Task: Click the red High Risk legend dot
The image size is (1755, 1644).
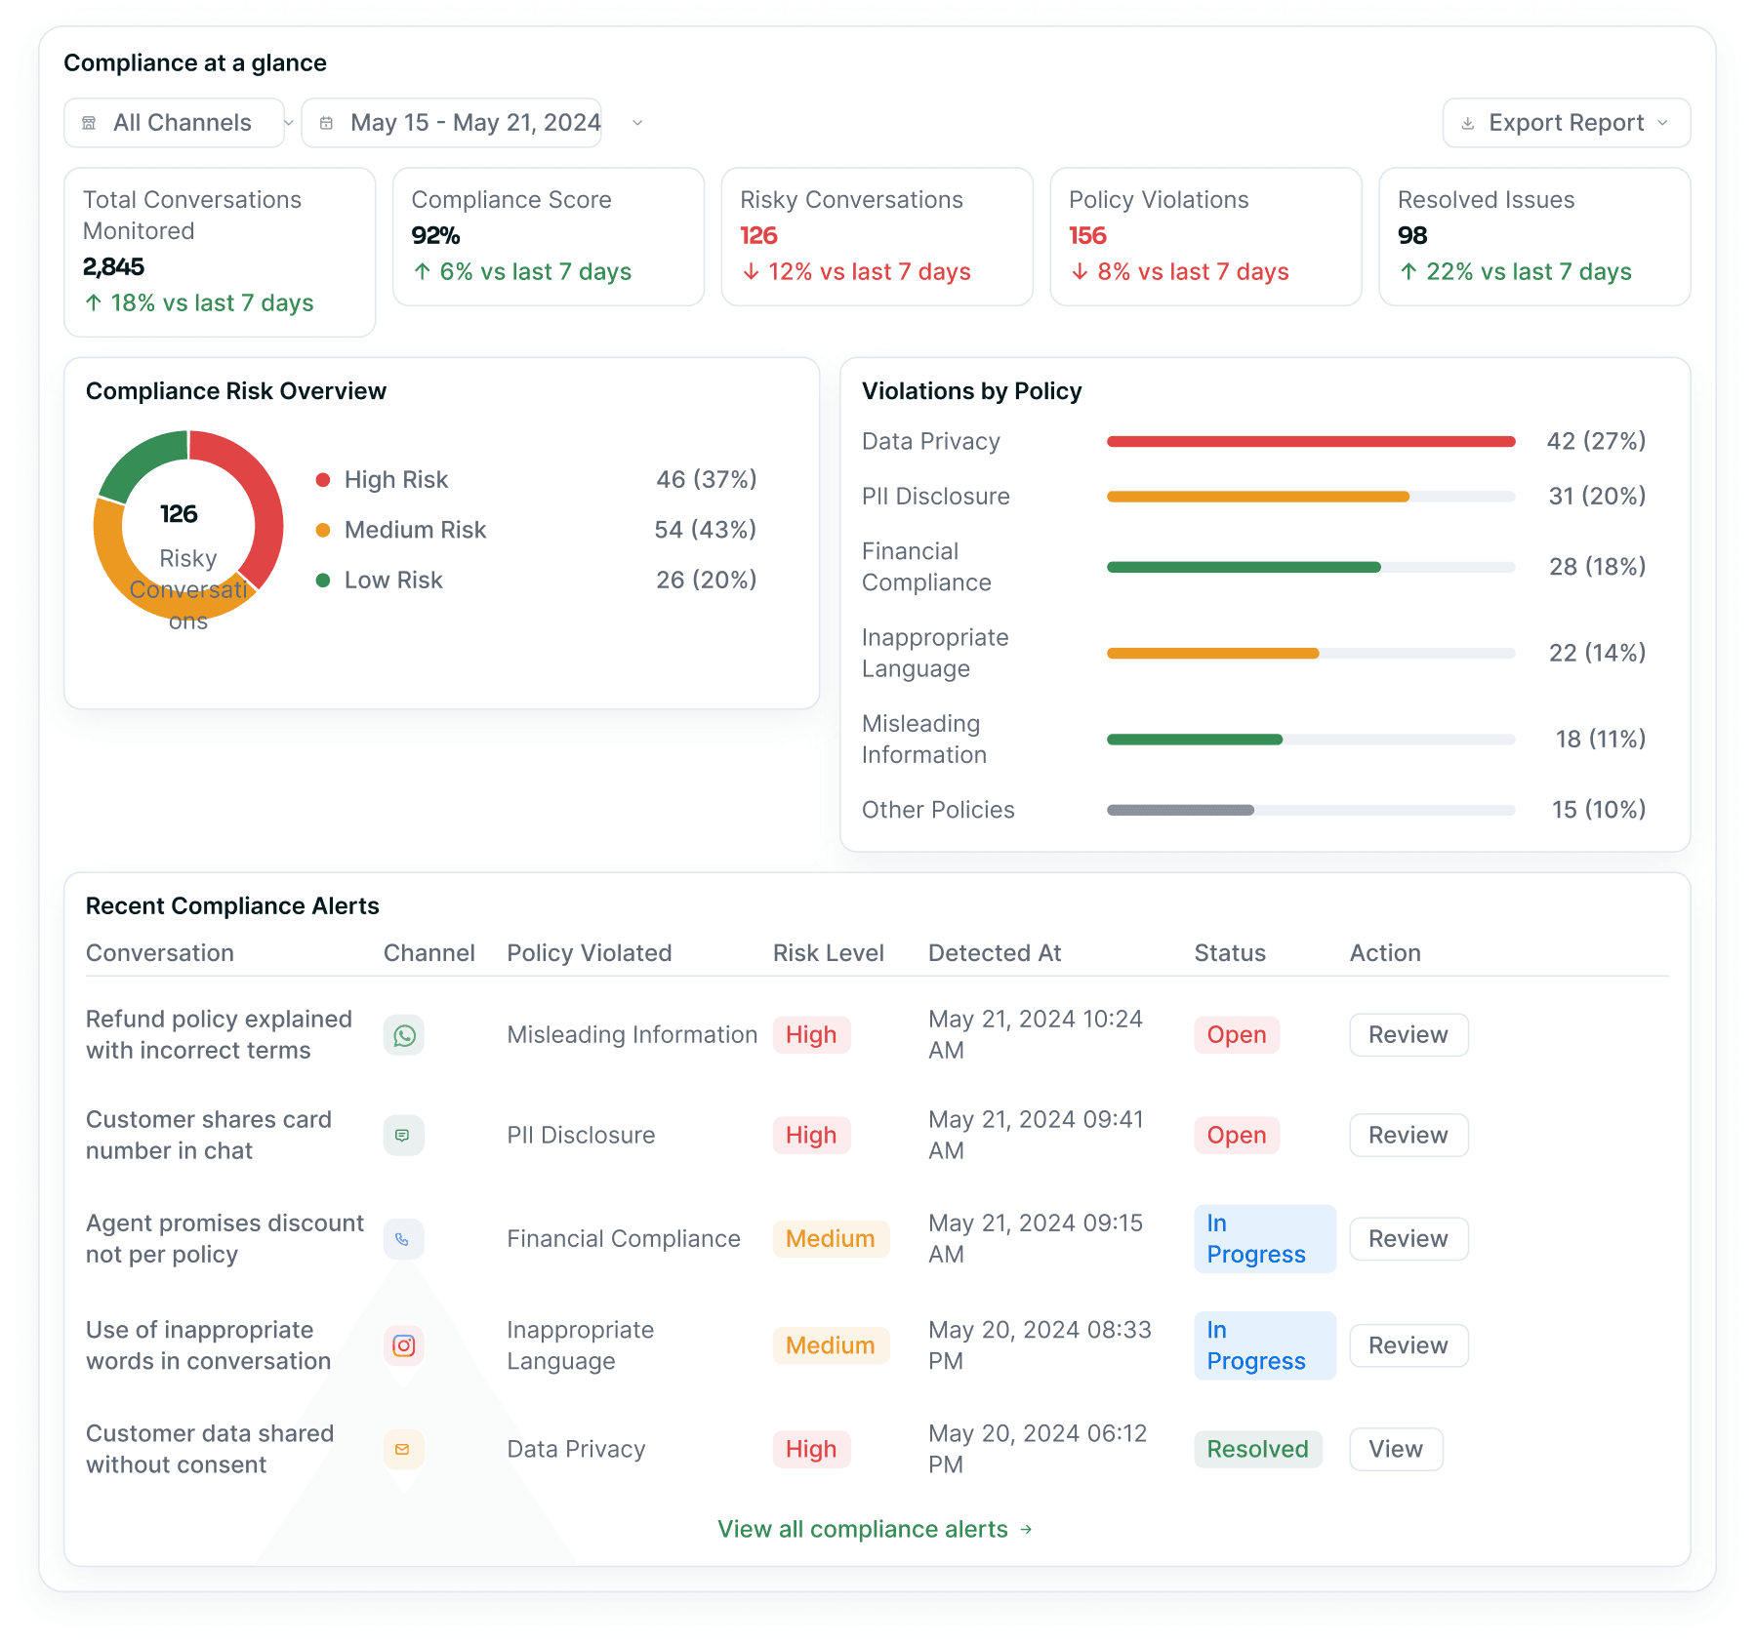Action: (323, 480)
